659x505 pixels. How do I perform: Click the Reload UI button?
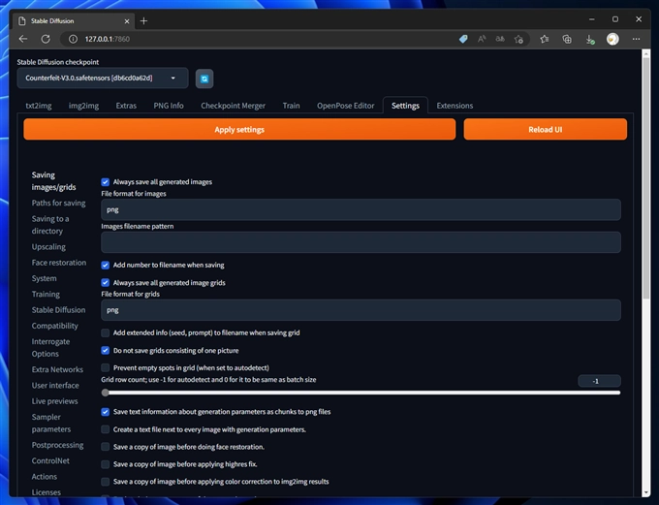click(x=545, y=130)
